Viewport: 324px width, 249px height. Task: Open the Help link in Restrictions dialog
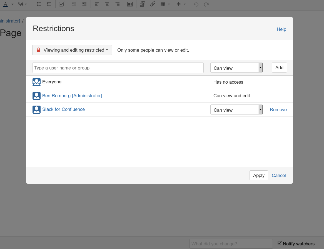[281, 29]
